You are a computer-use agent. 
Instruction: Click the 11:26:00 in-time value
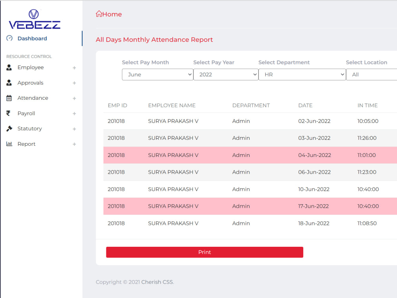click(x=367, y=138)
